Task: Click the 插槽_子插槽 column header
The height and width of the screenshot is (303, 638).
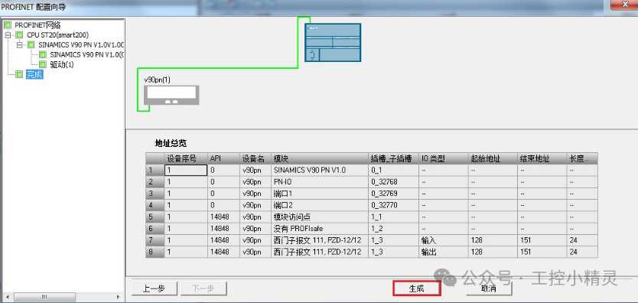Action: click(x=393, y=158)
